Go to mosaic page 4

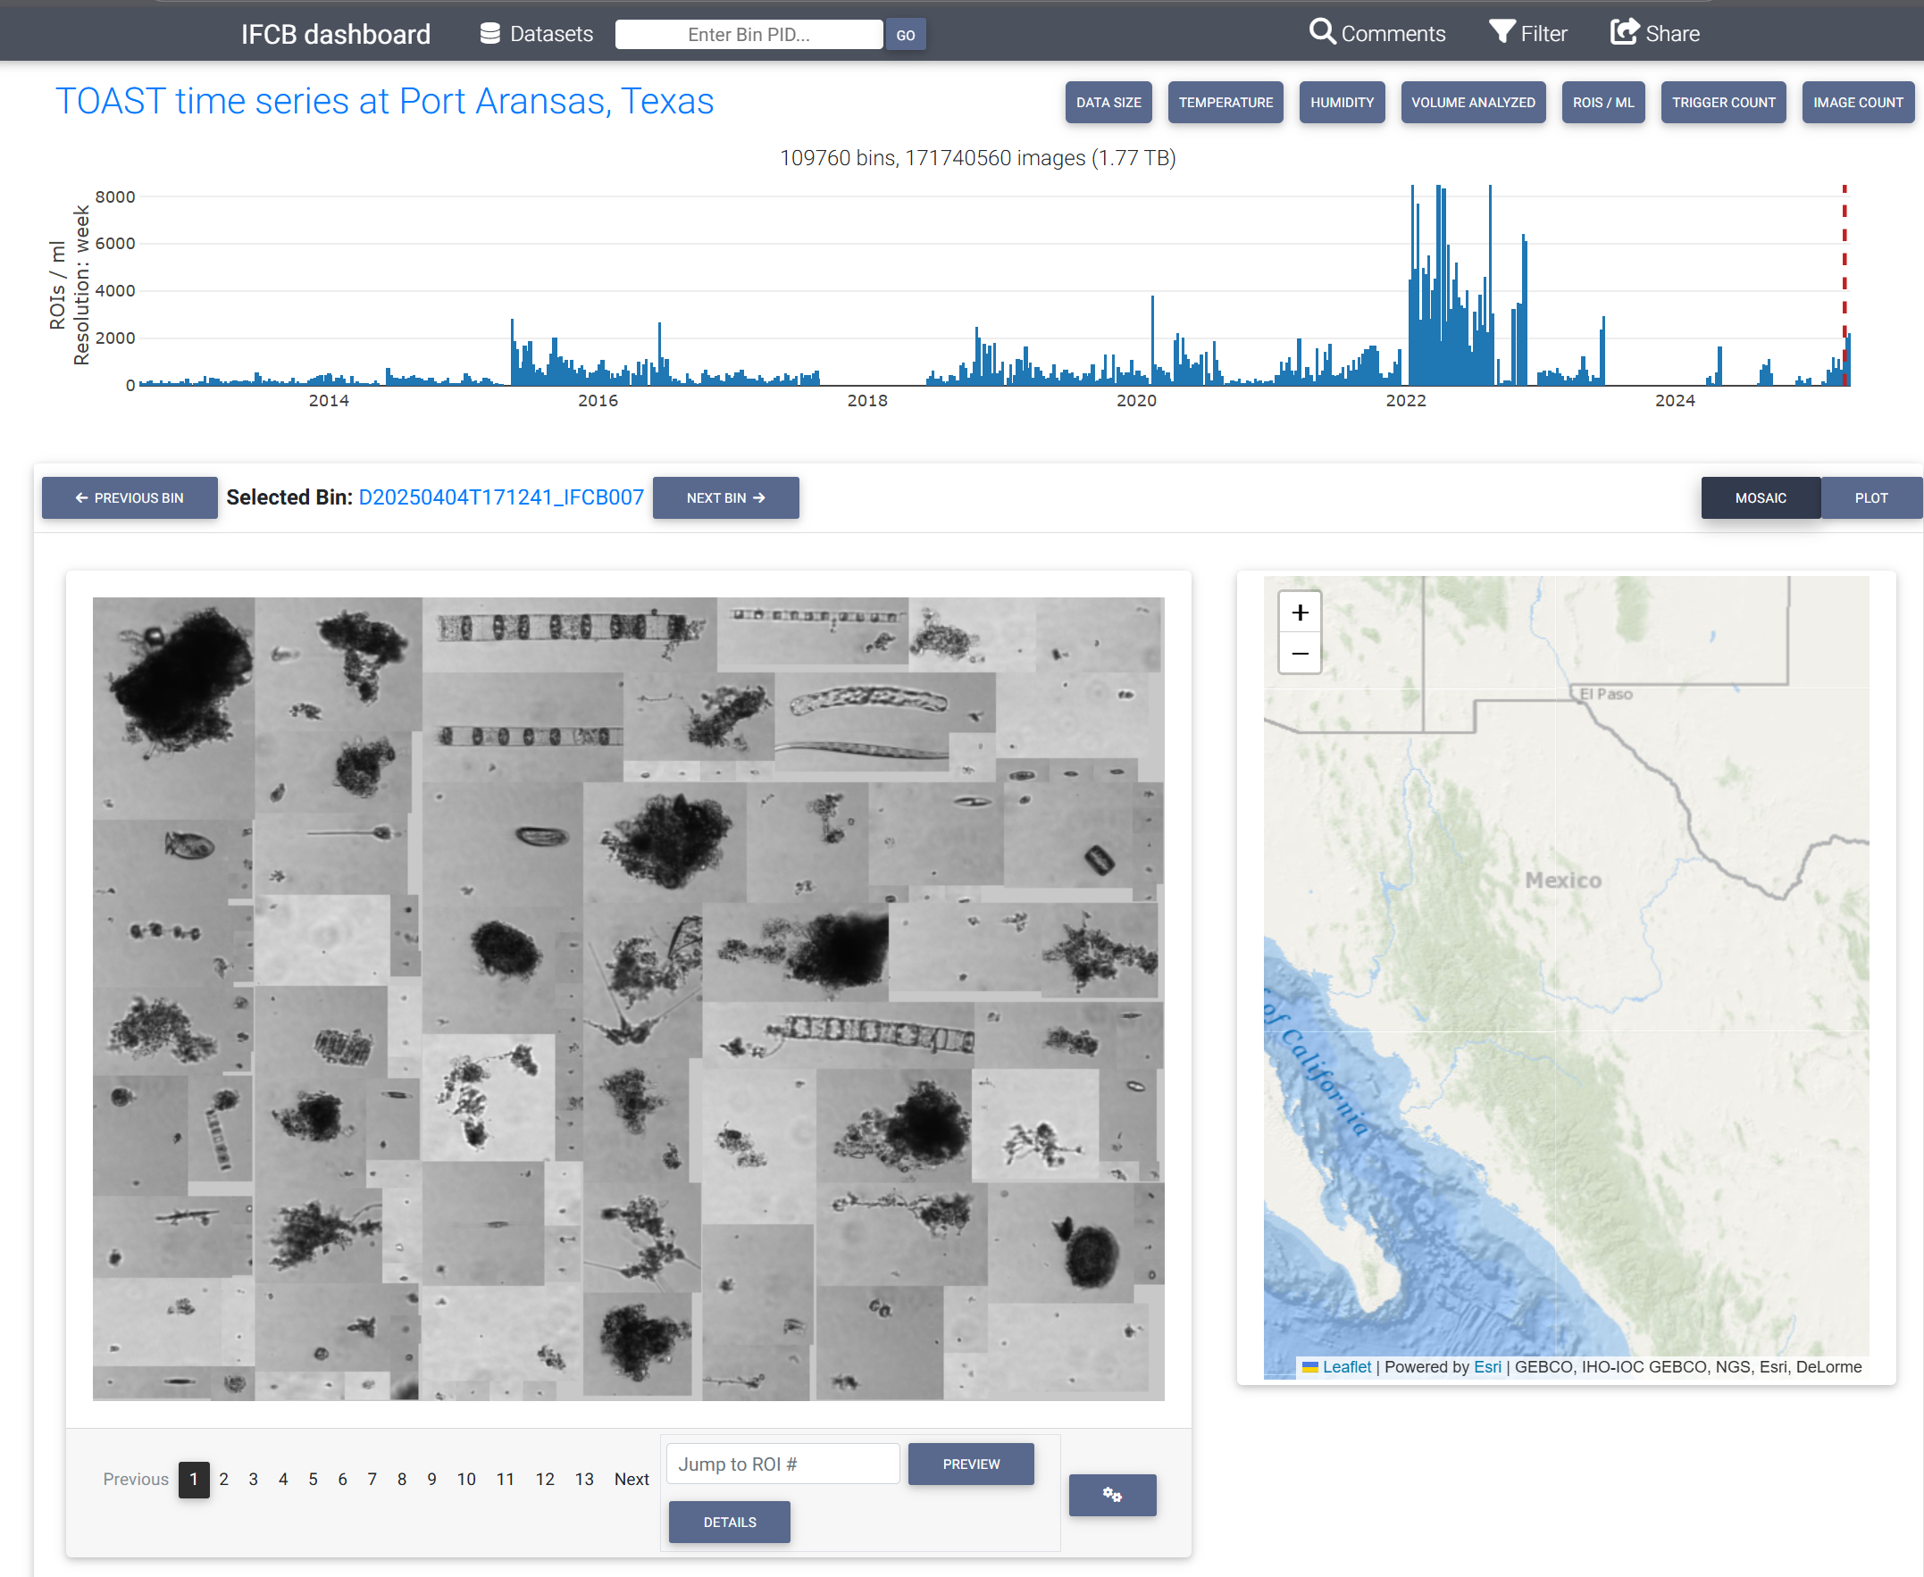point(283,1479)
